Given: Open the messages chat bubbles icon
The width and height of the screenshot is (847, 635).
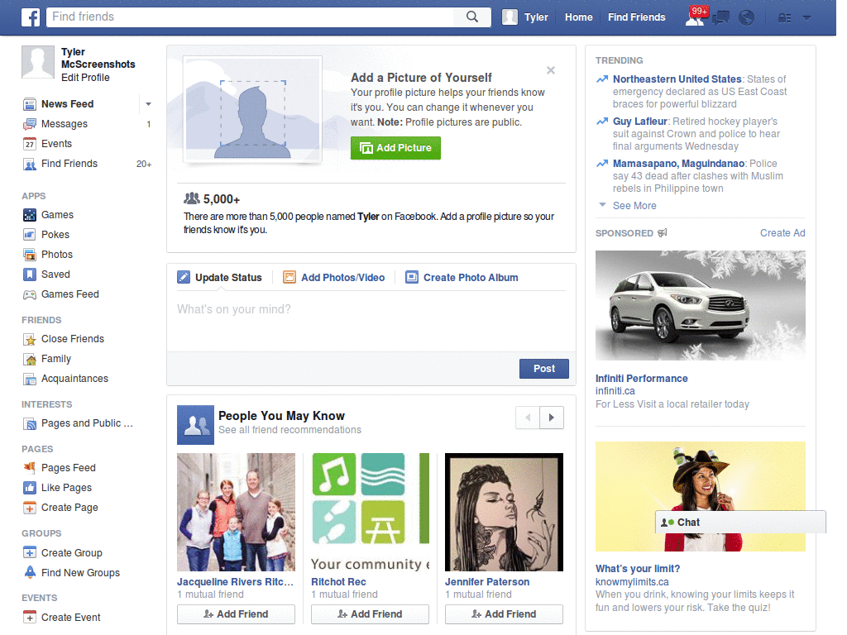Looking at the screenshot, I should tap(720, 18).
